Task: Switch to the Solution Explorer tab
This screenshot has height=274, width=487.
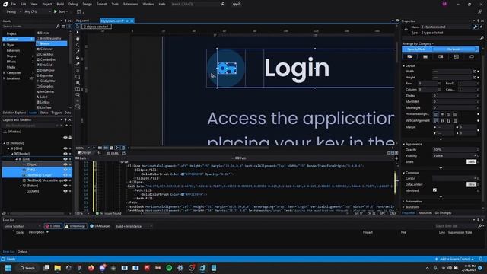Action: click(14, 113)
